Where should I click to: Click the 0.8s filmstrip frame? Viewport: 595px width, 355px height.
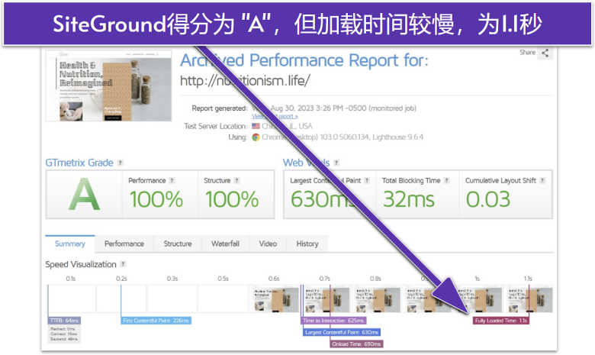375,299
